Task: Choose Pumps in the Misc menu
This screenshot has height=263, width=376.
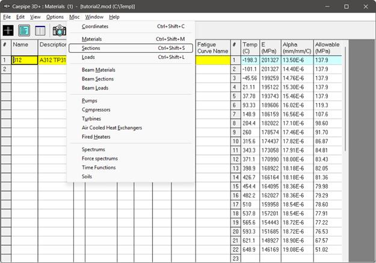Action: (x=131, y=101)
